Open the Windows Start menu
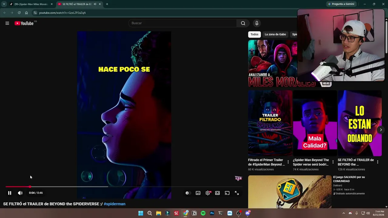 (x=141, y=213)
